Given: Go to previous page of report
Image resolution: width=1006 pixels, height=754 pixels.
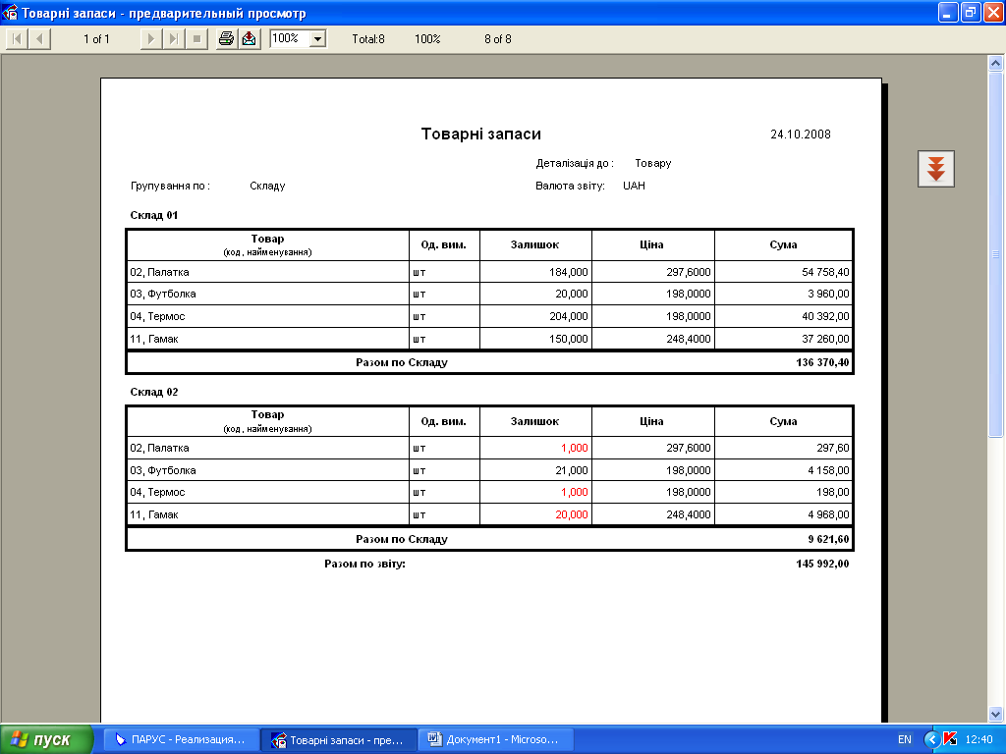Looking at the screenshot, I should (39, 39).
